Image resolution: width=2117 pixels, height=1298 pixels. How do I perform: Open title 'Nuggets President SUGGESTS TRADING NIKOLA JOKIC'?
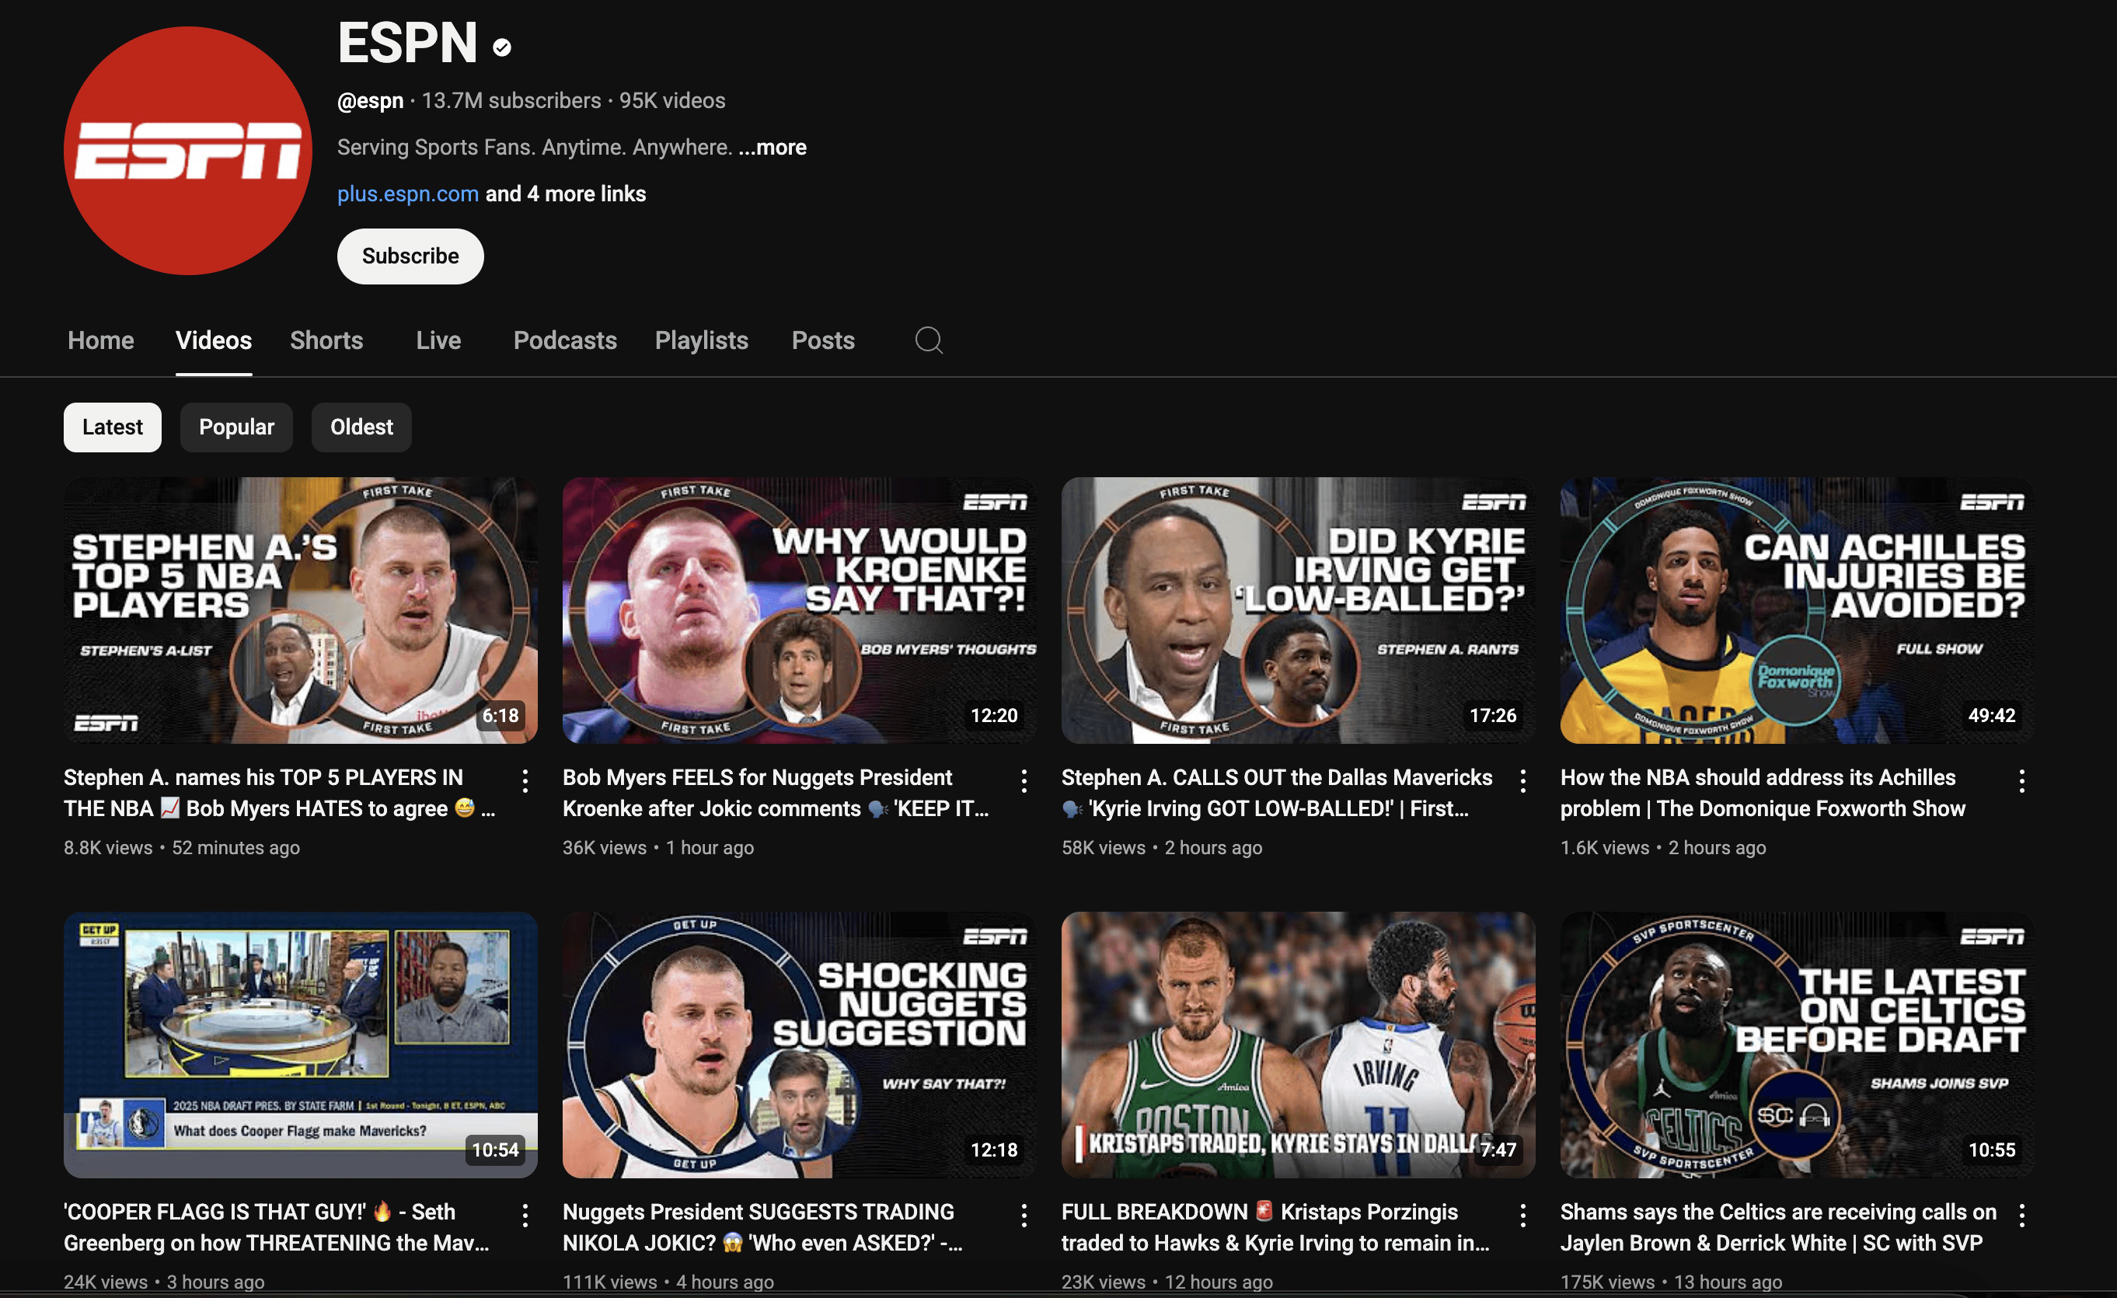763,1227
